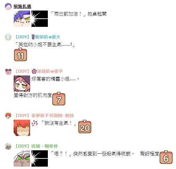The height and width of the screenshot is (169, 176).
Task: Click the red-haired closed-eyes face sticker
Action: [x=22, y=128]
